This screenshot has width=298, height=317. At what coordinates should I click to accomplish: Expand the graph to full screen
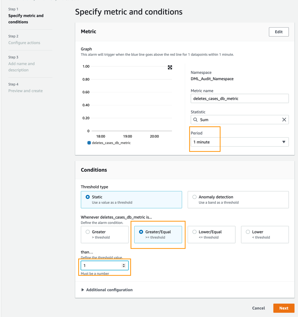(170, 67)
